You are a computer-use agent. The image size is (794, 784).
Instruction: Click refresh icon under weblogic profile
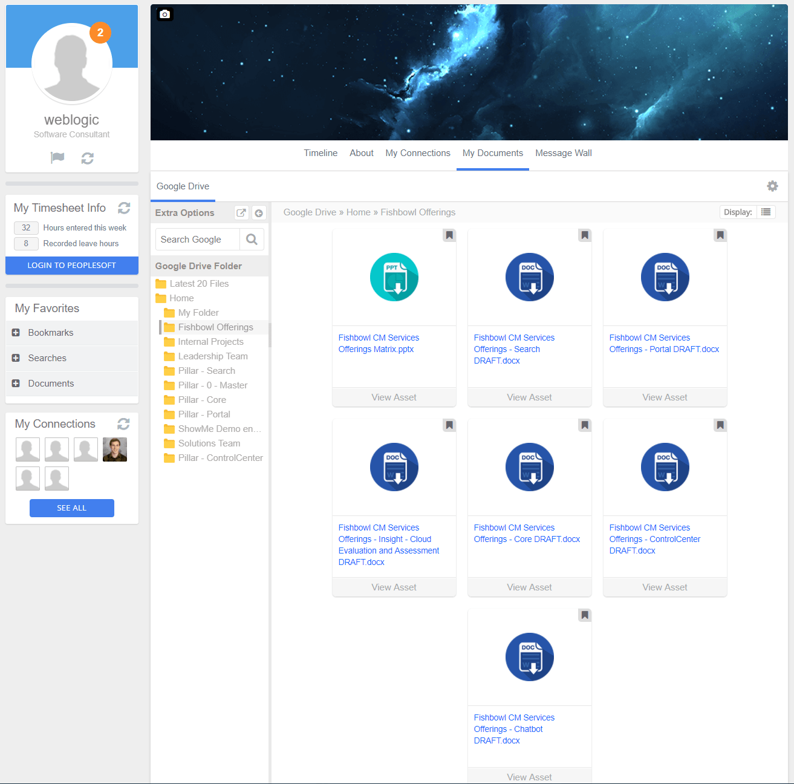88,158
